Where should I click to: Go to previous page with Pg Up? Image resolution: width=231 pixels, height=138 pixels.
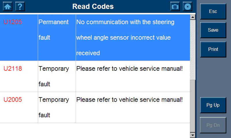point(213,105)
